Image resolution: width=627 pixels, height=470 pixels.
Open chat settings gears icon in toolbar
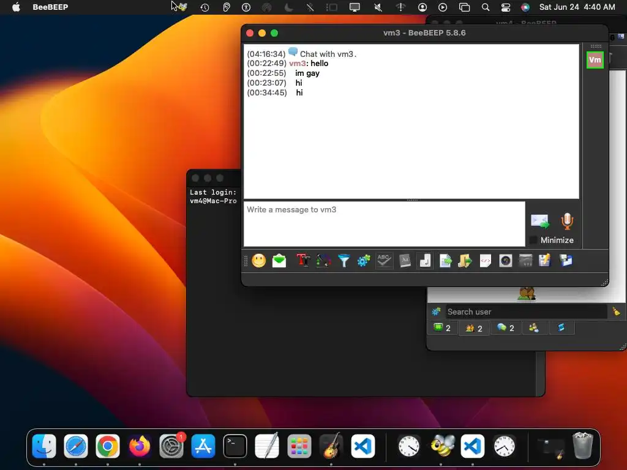[364, 261]
